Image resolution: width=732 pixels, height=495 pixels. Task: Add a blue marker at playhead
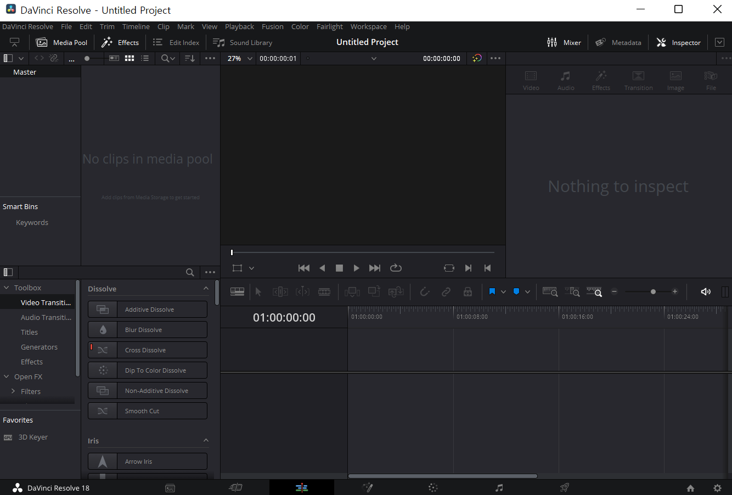(516, 291)
